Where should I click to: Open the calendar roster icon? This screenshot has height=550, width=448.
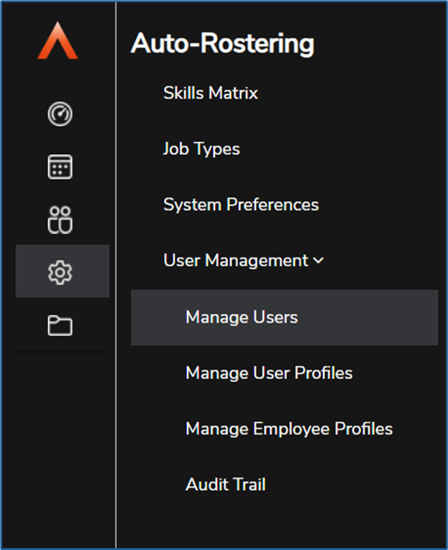coord(60,166)
